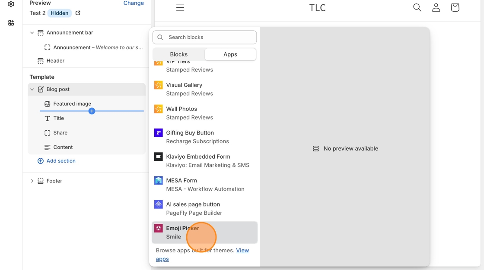Switch to the Apps tab
Viewport: 484px width, 270px height.
point(230,54)
